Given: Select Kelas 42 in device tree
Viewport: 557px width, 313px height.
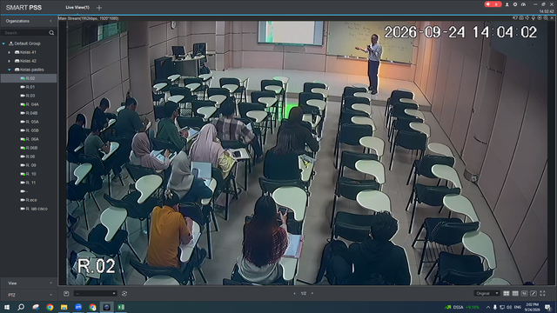Looking at the screenshot, I should coord(28,61).
